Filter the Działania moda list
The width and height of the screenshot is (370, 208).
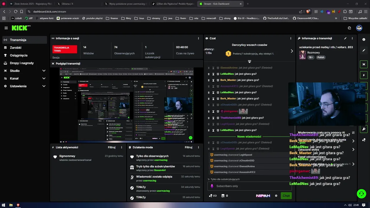tap(188, 147)
